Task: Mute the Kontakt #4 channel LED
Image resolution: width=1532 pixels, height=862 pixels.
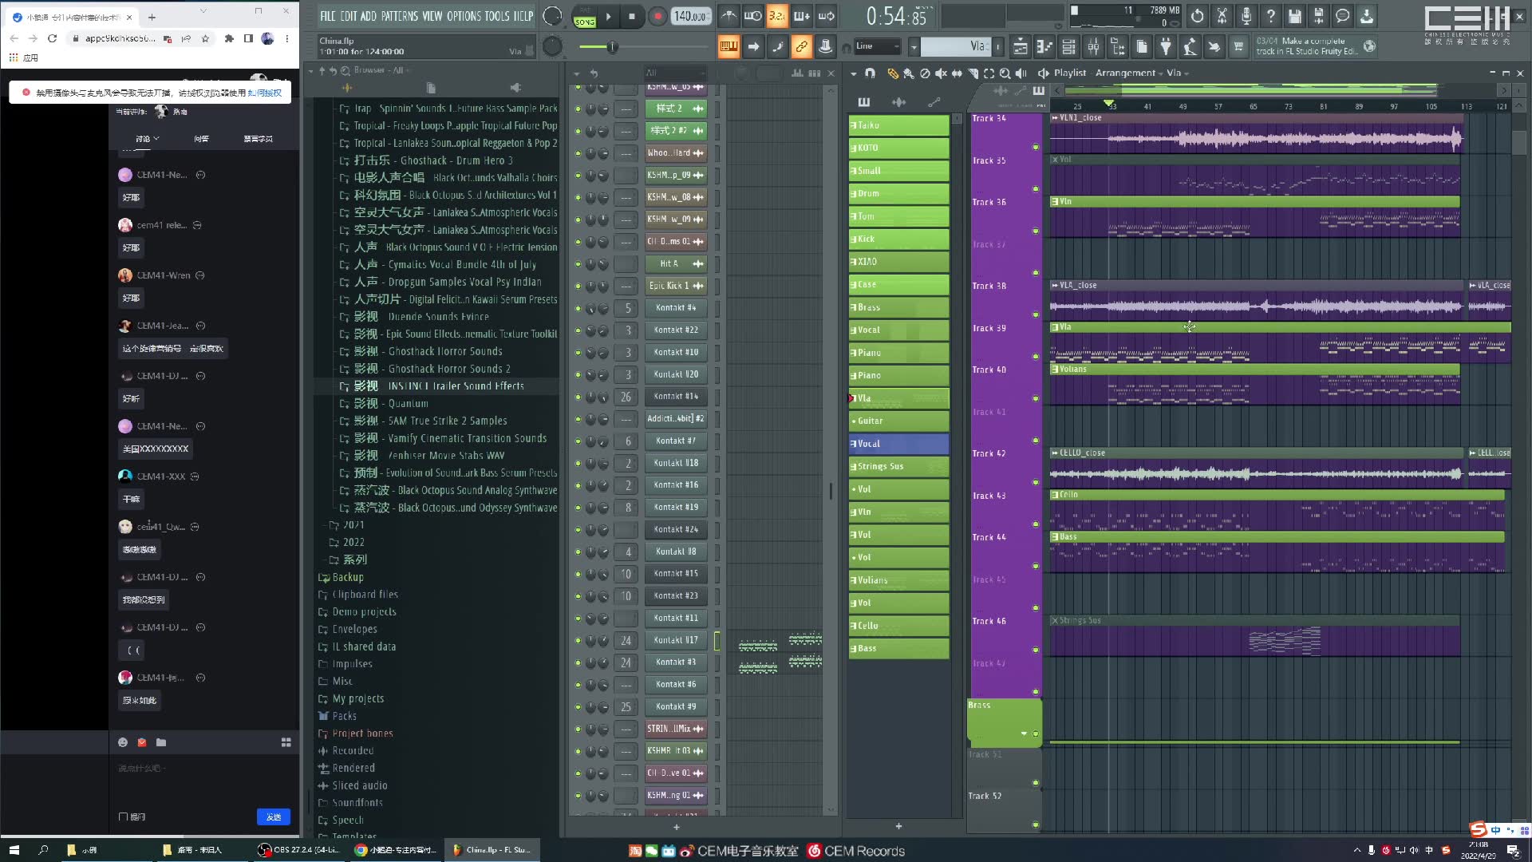Action: pos(578,308)
